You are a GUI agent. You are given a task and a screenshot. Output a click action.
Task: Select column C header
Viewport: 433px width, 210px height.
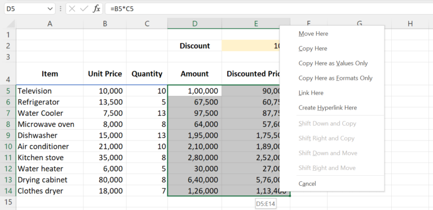coord(147,24)
